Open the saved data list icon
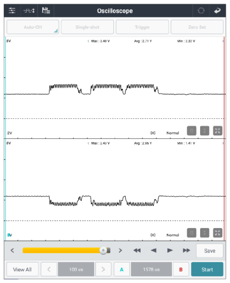Screen dimensions: 230x283 coord(46,10)
